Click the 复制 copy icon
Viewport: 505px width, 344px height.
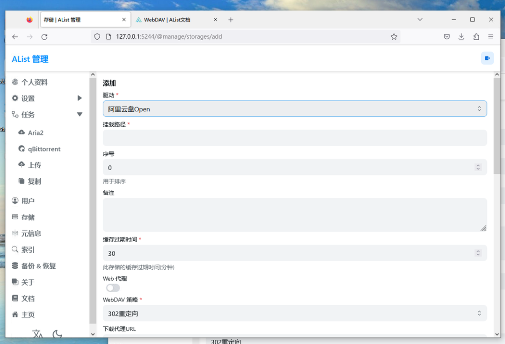(22, 181)
